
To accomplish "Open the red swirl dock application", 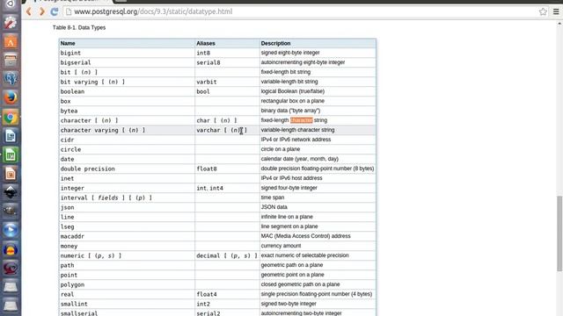I will tap(10, 269).
